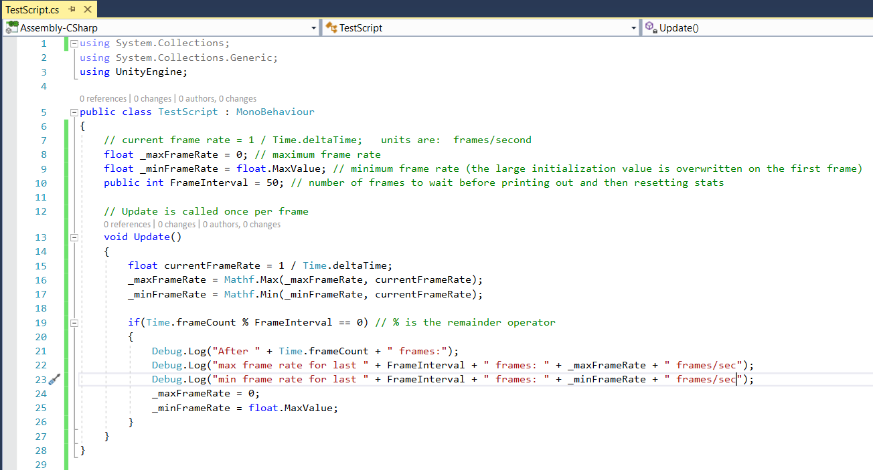Click 'Mathf.Min' call on line 17
Image resolution: width=873 pixels, height=470 pixels.
(x=251, y=294)
